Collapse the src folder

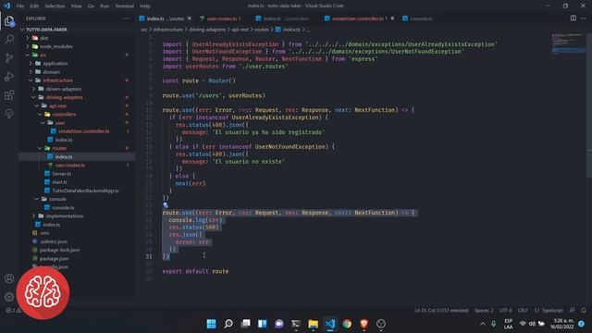click(28, 55)
